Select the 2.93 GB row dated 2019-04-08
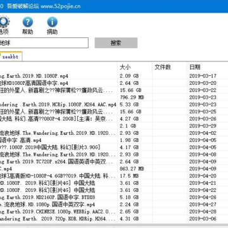Image resolution: width=228 pixels, height=228 pixels. click(114, 155)
